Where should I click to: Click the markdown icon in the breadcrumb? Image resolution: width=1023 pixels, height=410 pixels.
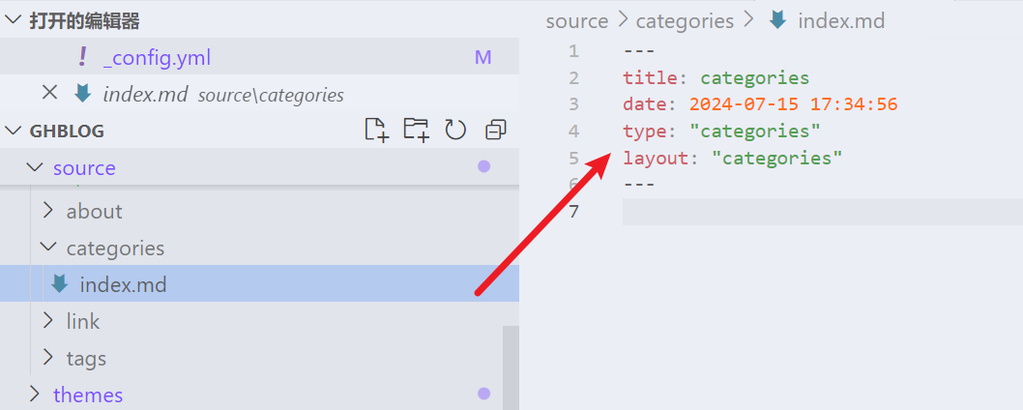[777, 20]
